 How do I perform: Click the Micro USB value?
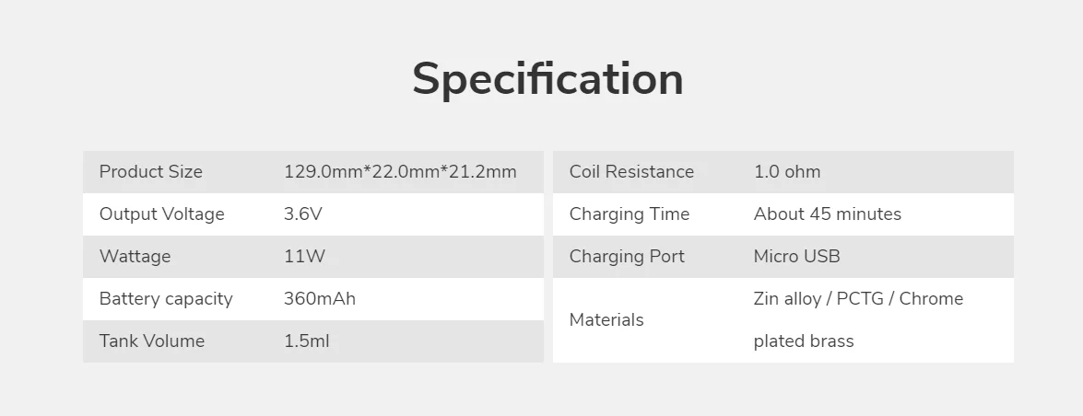tap(796, 257)
